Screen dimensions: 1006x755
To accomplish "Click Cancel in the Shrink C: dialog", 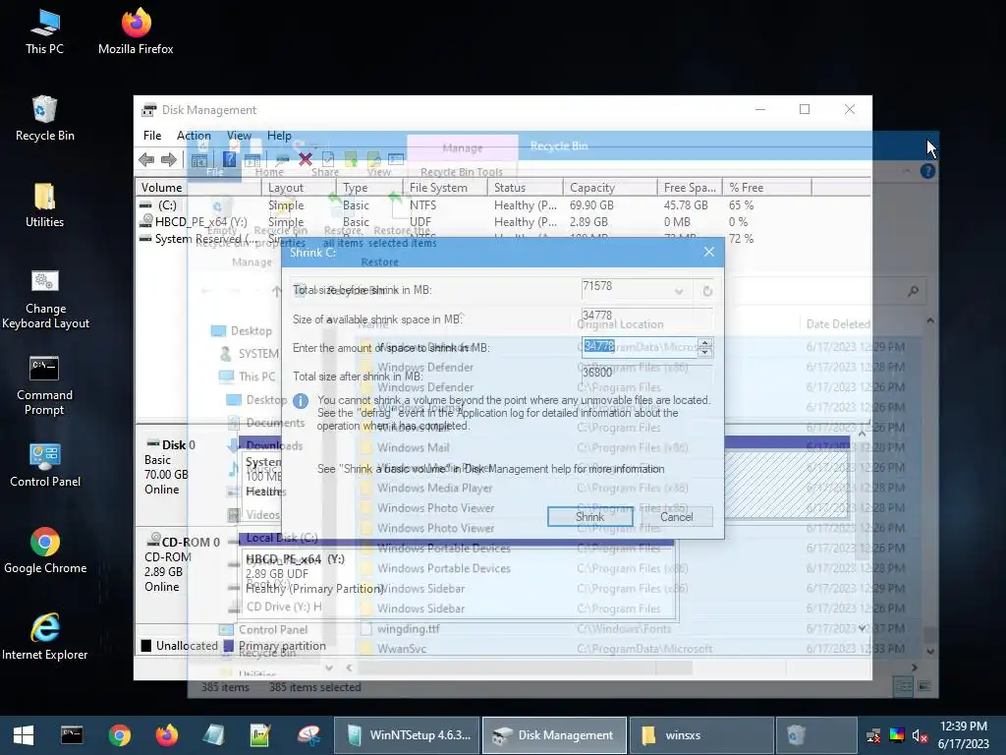I will [676, 517].
